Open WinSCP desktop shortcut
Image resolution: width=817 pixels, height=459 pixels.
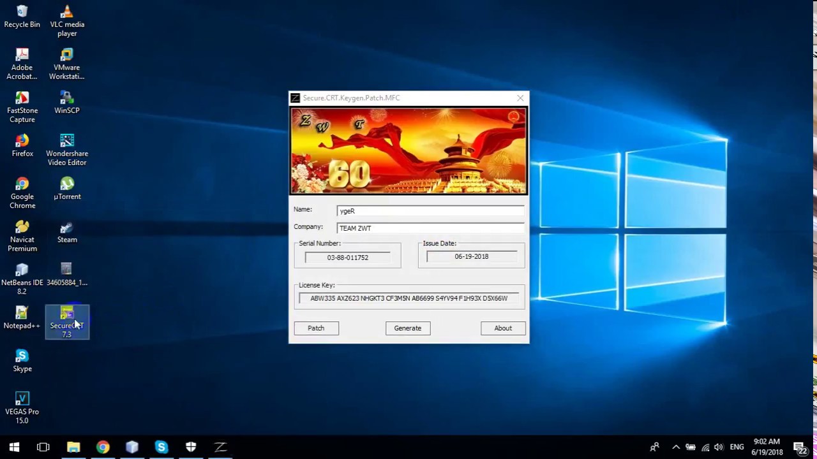(67, 103)
